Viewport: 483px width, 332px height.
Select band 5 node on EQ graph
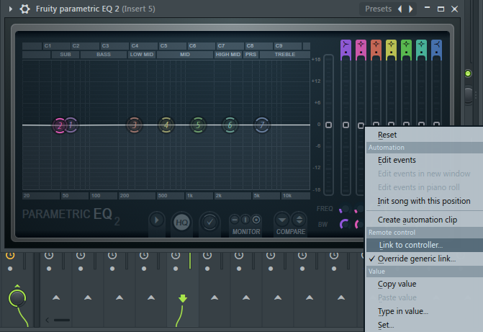coord(198,125)
